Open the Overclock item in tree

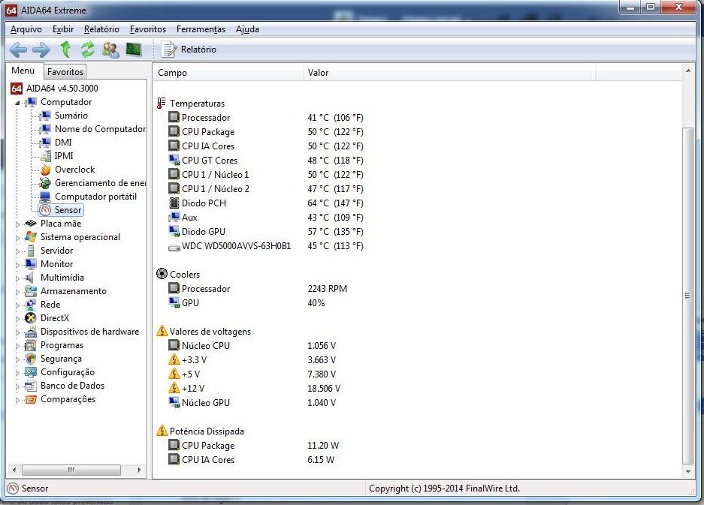coord(74,170)
